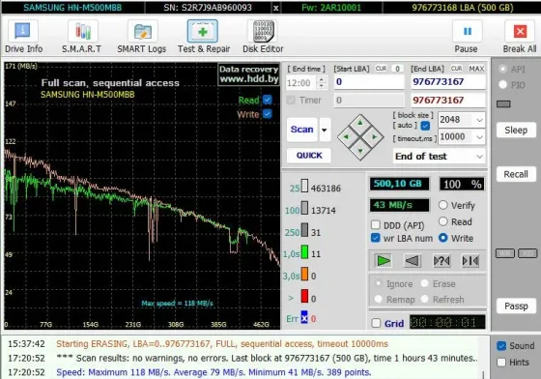
Task: Click the reverse scan arrow icon
Action: 413,261
